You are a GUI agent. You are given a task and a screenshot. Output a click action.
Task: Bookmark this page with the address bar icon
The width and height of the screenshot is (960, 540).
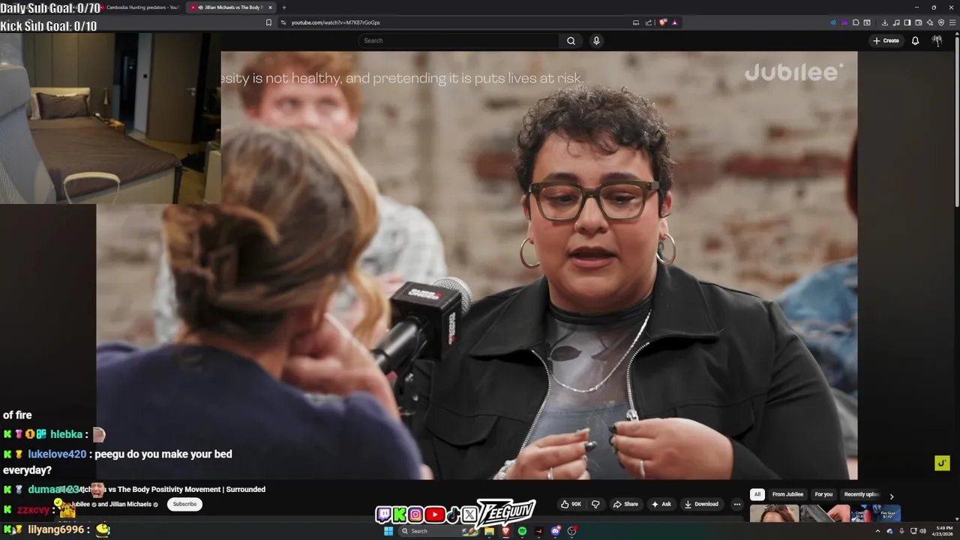[x=268, y=22]
